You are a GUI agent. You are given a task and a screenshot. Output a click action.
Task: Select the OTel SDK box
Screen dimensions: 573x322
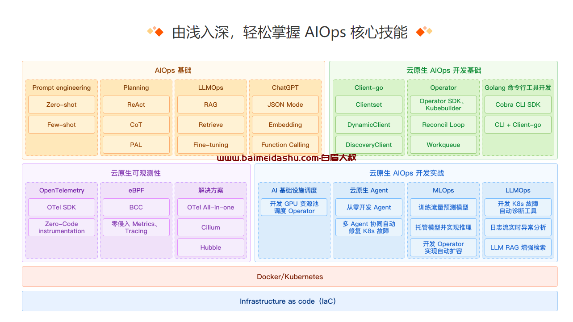click(62, 207)
